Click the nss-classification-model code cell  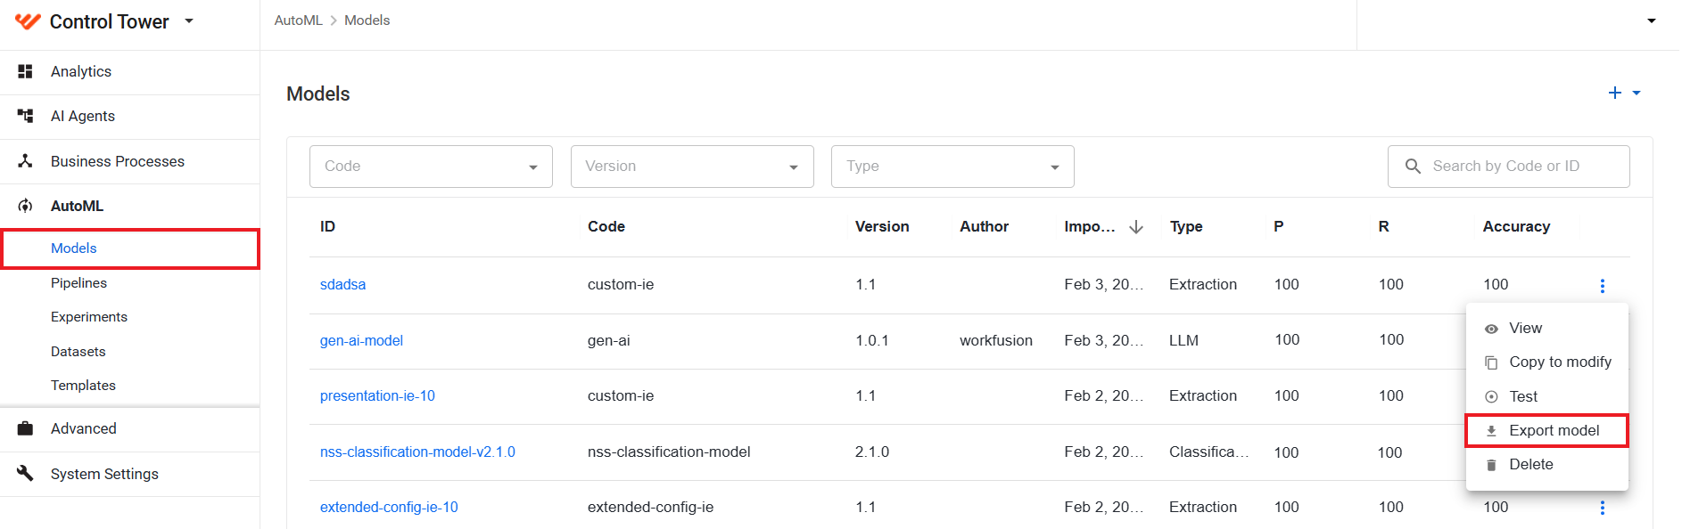669,452
